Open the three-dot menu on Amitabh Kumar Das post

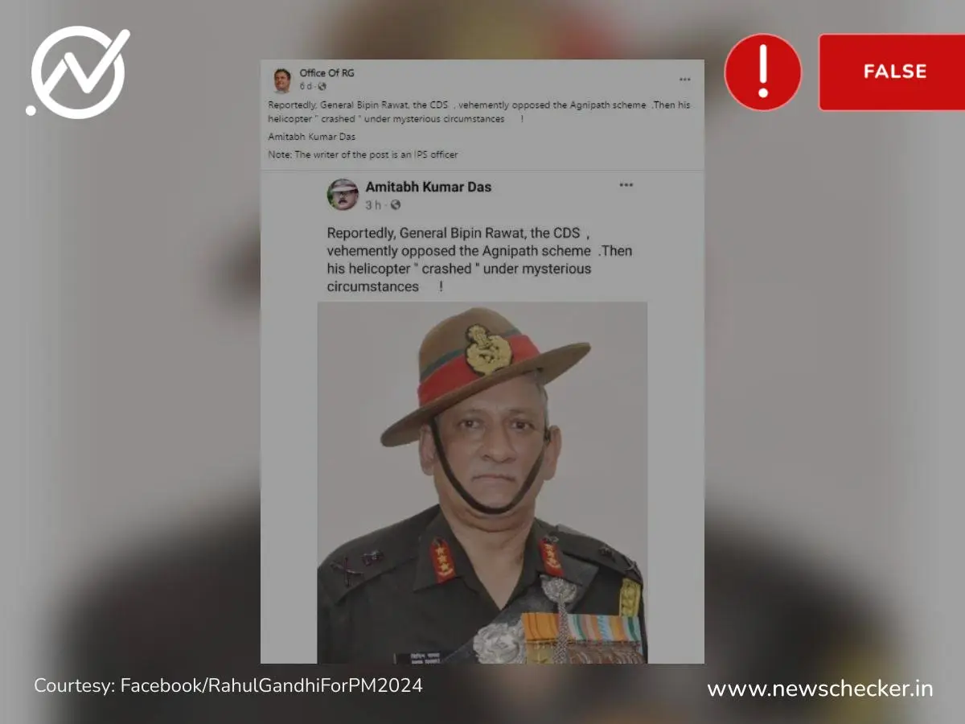[x=626, y=186]
